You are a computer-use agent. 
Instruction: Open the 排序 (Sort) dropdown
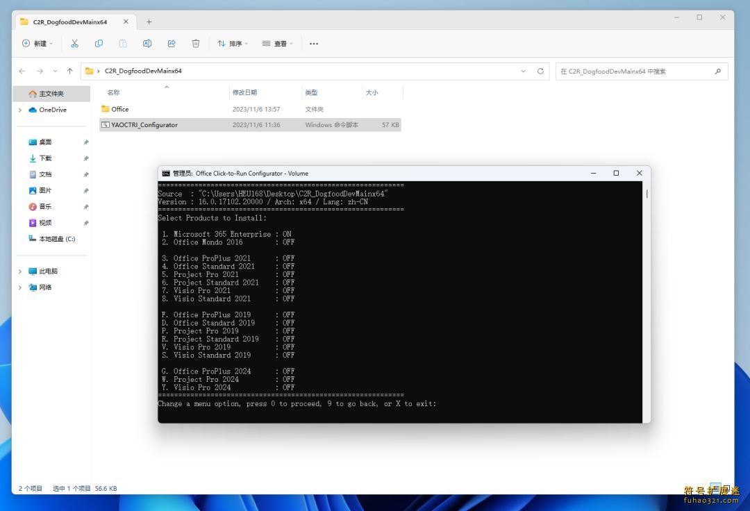coord(233,43)
